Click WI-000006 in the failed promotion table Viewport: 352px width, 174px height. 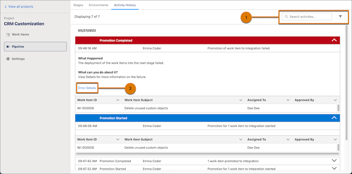point(85,108)
